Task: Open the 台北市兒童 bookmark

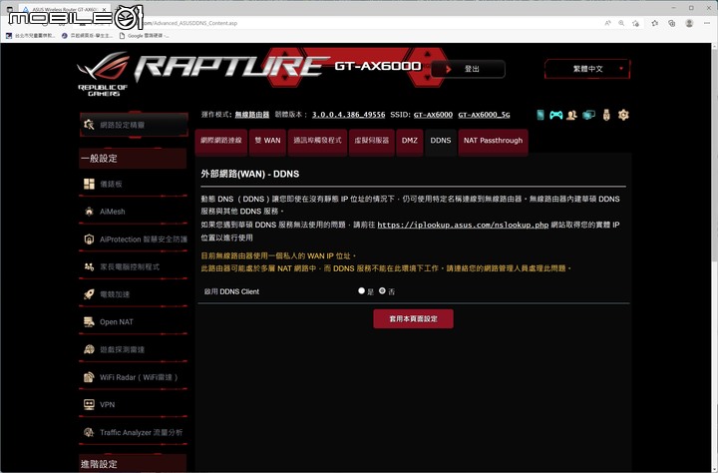Action: (31, 35)
